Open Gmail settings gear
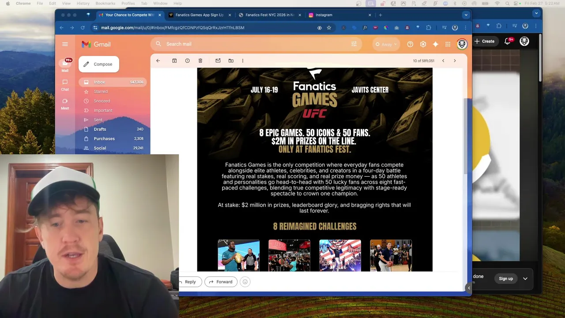The width and height of the screenshot is (565, 318). [x=423, y=44]
